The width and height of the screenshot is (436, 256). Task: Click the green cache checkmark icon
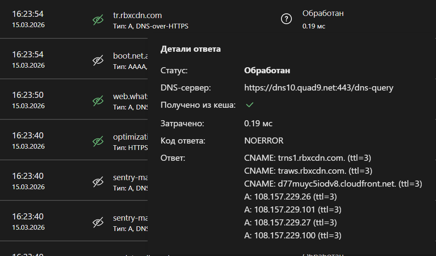(x=249, y=105)
